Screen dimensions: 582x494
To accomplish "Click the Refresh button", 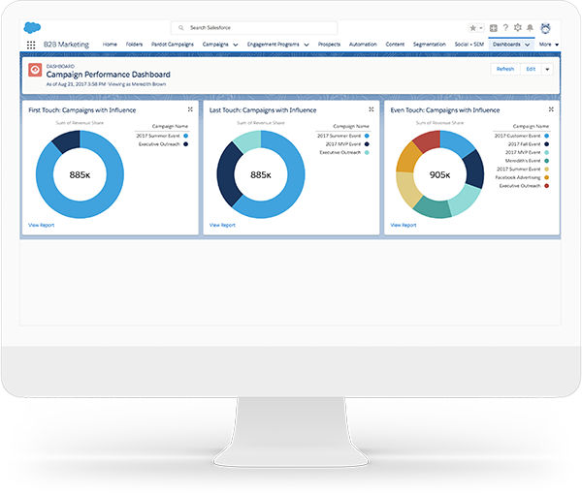I will click(x=505, y=70).
